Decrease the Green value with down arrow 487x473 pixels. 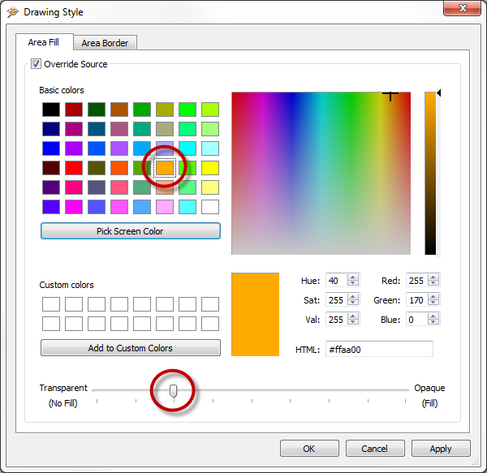(433, 303)
